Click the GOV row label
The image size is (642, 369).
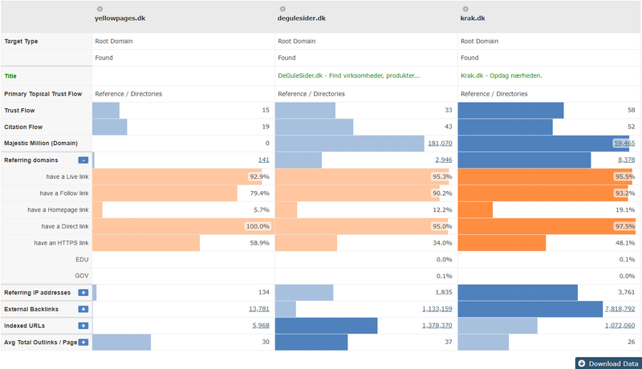(82, 276)
